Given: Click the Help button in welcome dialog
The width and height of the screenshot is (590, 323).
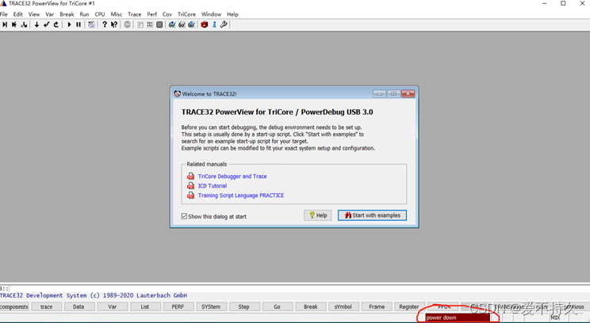Looking at the screenshot, I should click(x=317, y=215).
